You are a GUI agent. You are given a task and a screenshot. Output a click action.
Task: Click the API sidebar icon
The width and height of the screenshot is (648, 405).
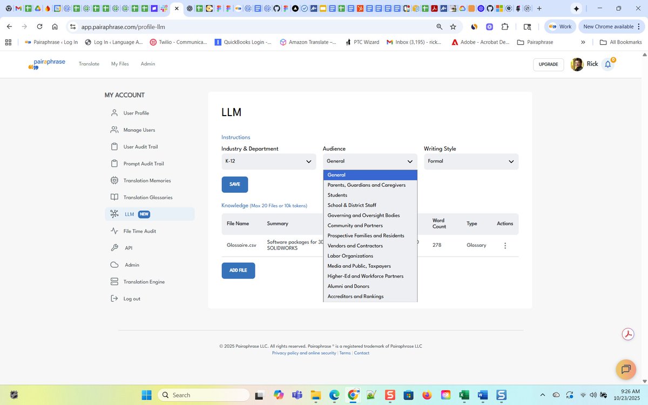pos(114,248)
